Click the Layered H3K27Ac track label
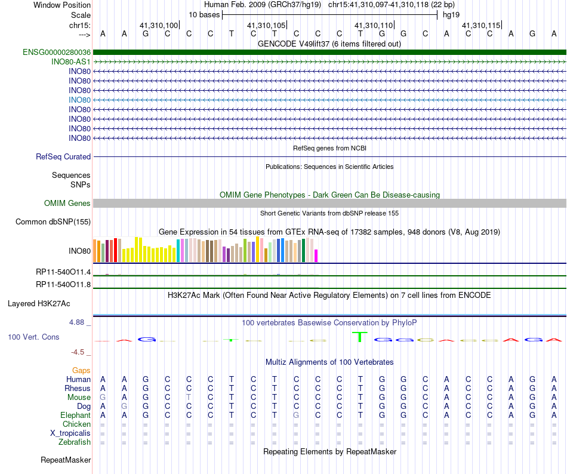Image resolution: width=567 pixels, height=474 pixels. point(39,304)
